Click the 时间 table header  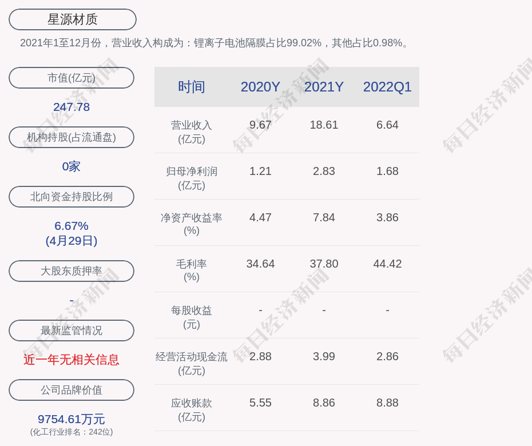[191, 87]
